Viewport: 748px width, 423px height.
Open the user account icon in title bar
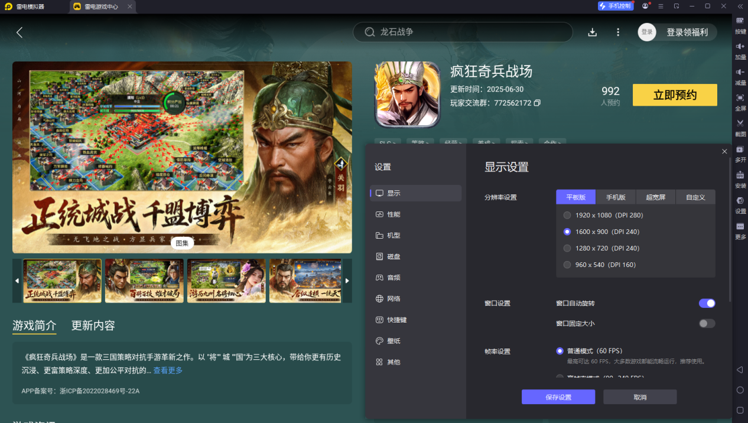tap(645, 6)
